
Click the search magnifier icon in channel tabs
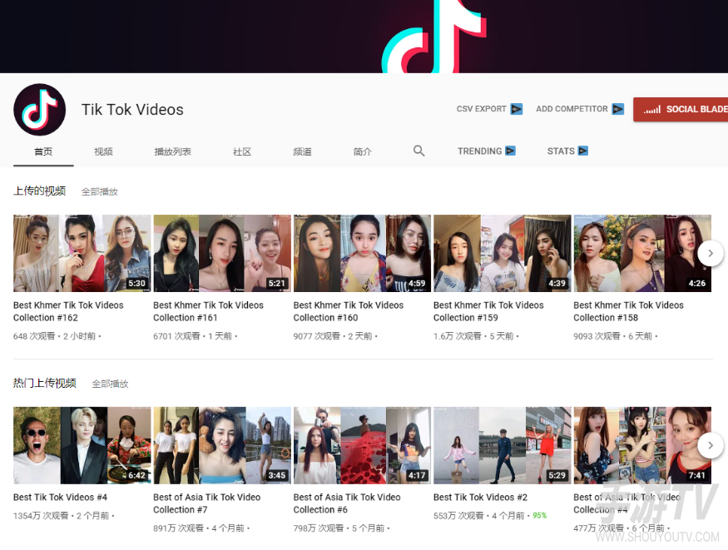click(418, 151)
